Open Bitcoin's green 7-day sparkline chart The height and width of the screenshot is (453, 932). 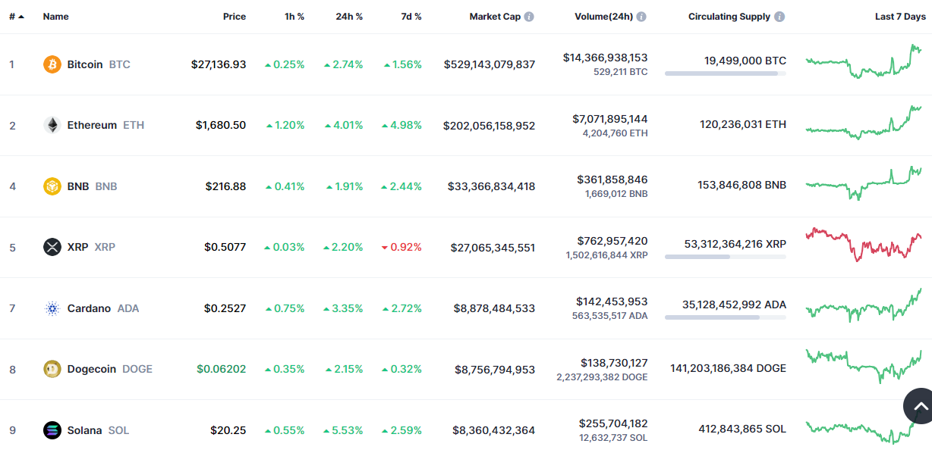[x=864, y=62]
